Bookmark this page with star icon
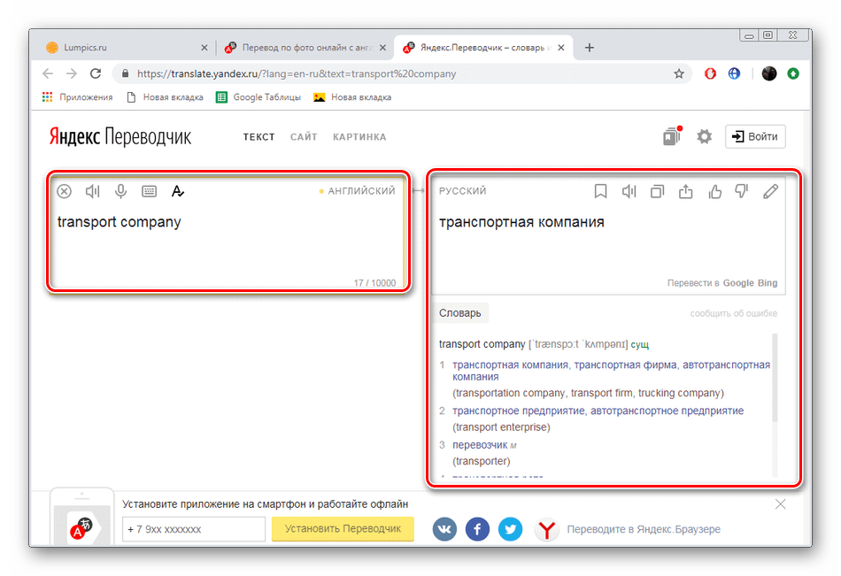The width and height of the screenshot is (841, 576). 679,74
